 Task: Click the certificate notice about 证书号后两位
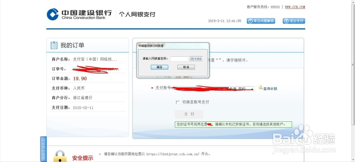(233, 124)
